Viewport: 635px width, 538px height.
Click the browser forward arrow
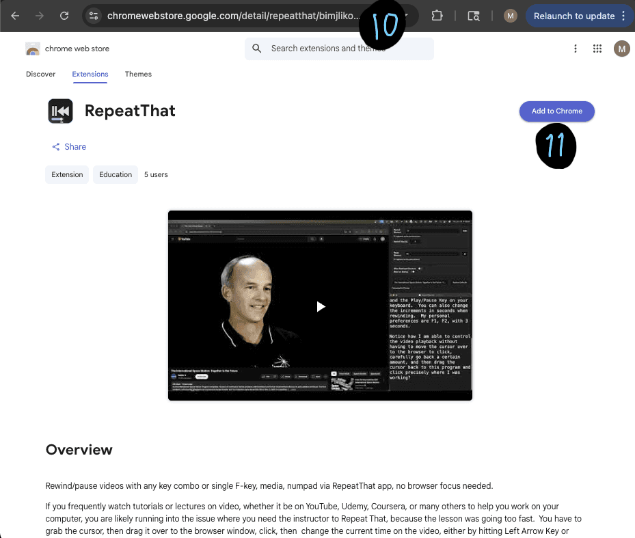39,16
